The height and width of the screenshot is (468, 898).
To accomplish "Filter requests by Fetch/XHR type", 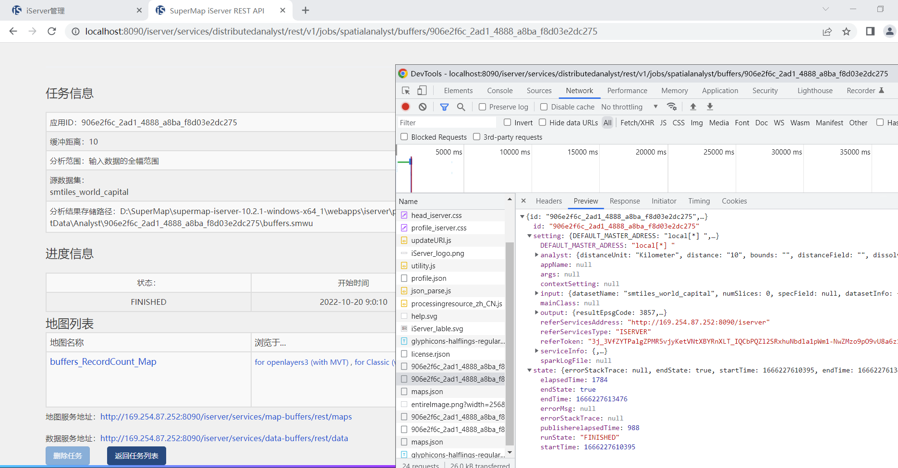I will (x=637, y=123).
